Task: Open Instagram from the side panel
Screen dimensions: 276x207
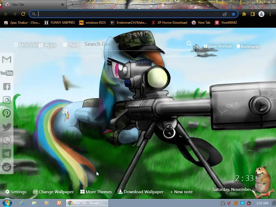Action: [7, 100]
